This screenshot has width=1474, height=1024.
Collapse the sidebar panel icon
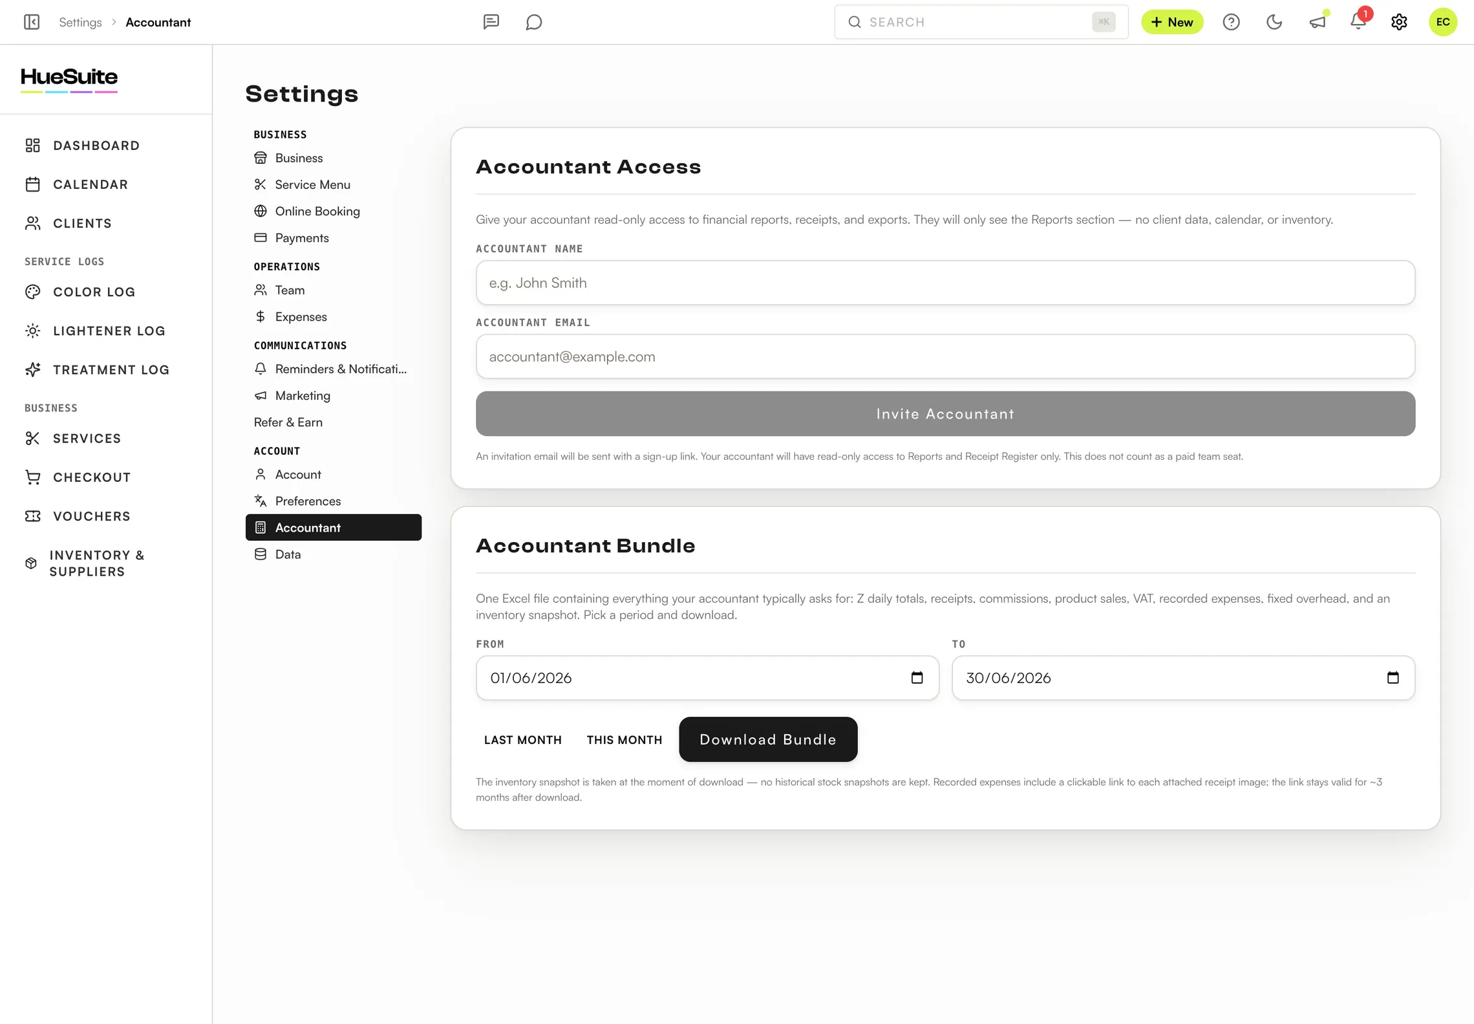tap(32, 22)
